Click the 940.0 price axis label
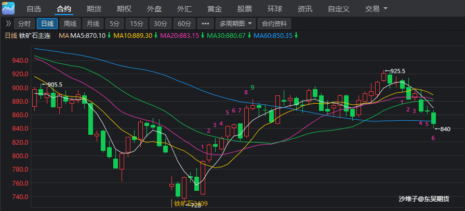Screen dimensions: 465x211 point(20,60)
